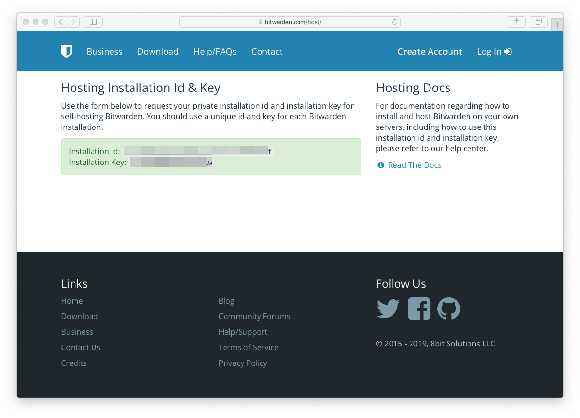Open the Contact nav menu item
This screenshot has height=418, width=580.
point(267,52)
